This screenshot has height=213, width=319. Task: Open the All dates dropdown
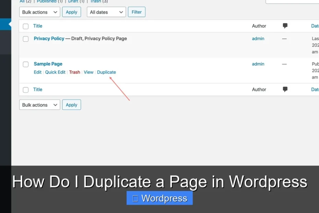tap(106, 12)
